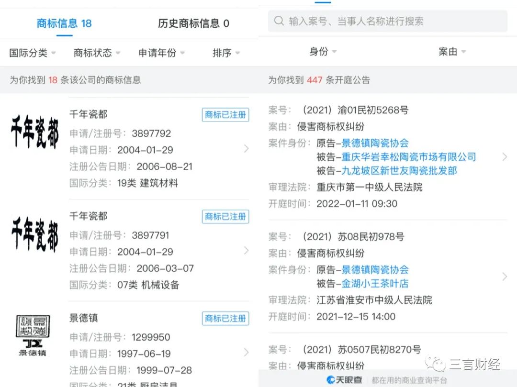Select 千年瓷都 title of trademark 3897792
The width and height of the screenshot is (517, 387).
tap(89, 114)
